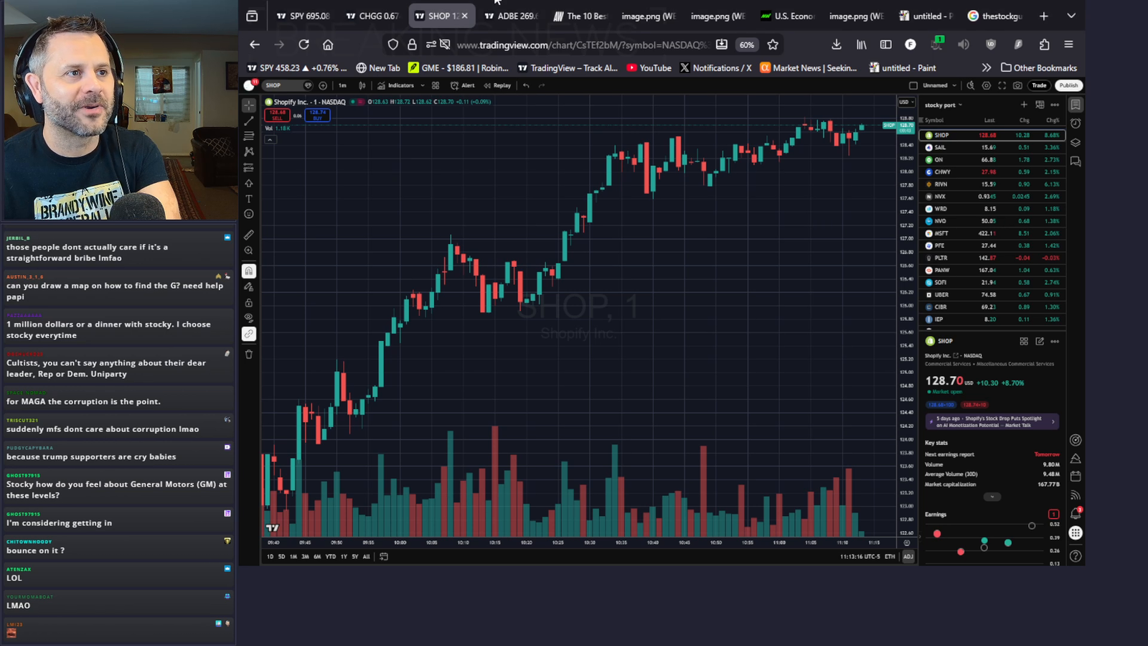The height and width of the screenshot is (646, 1148).
Task: Open the Trade panel button
Action: (x=1039, y=85)
